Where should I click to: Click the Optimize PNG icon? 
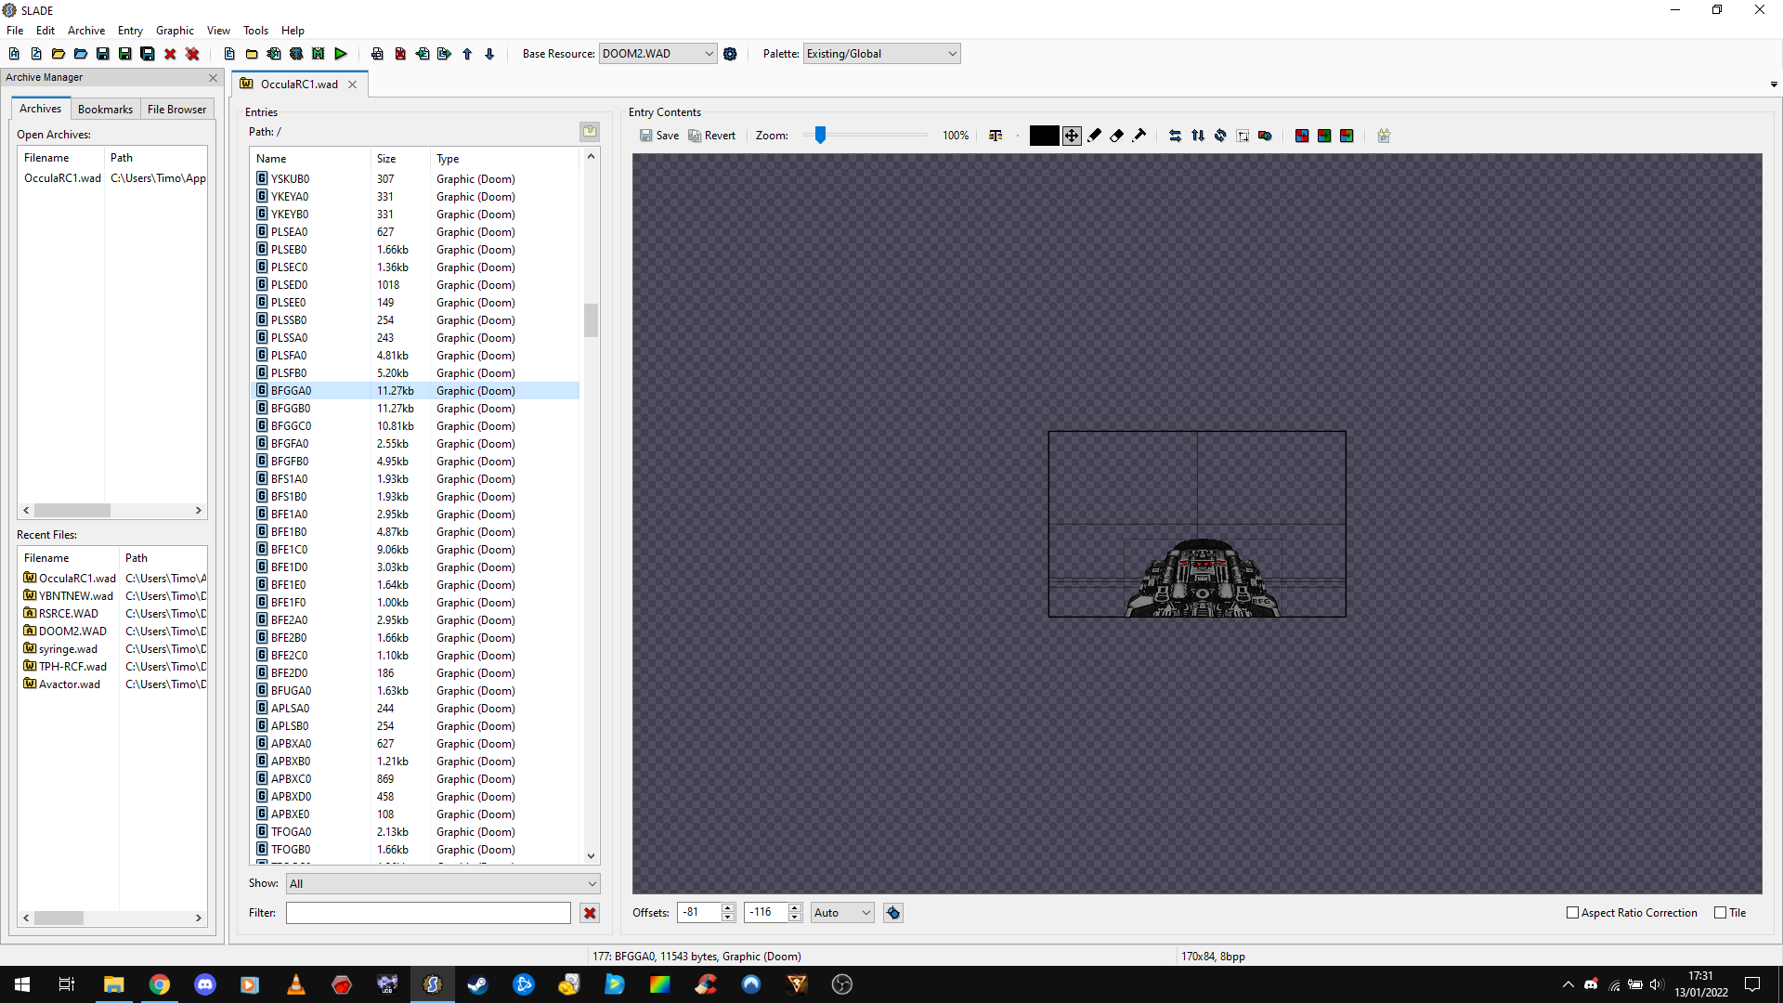1384,136
